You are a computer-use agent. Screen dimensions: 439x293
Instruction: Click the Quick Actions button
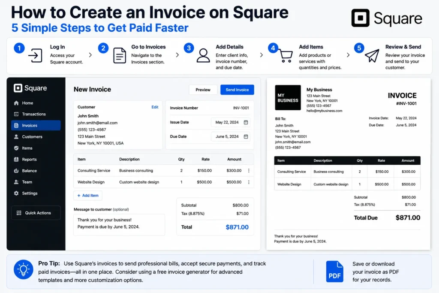point(36,213)
